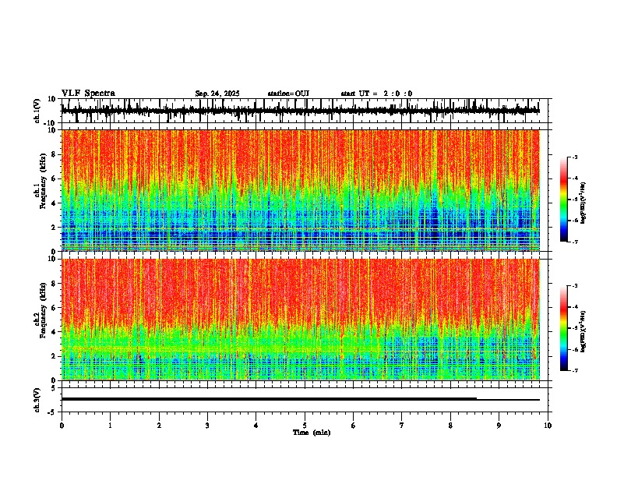The image size is (617, 477).
Task: Click the ch.2 spectrogram plot area
Action: pyautogui.click(x=300, y=320)
